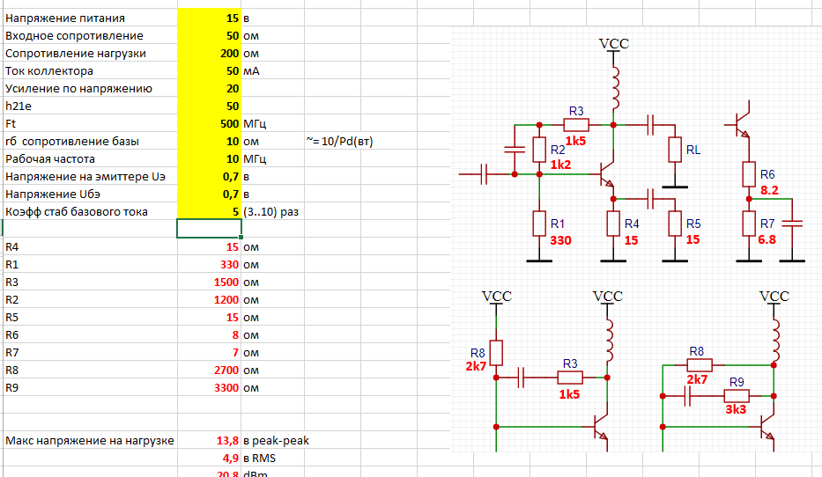Select the calculated R1 value 330 cell
The image size is (822, 477).
point(209,264)
